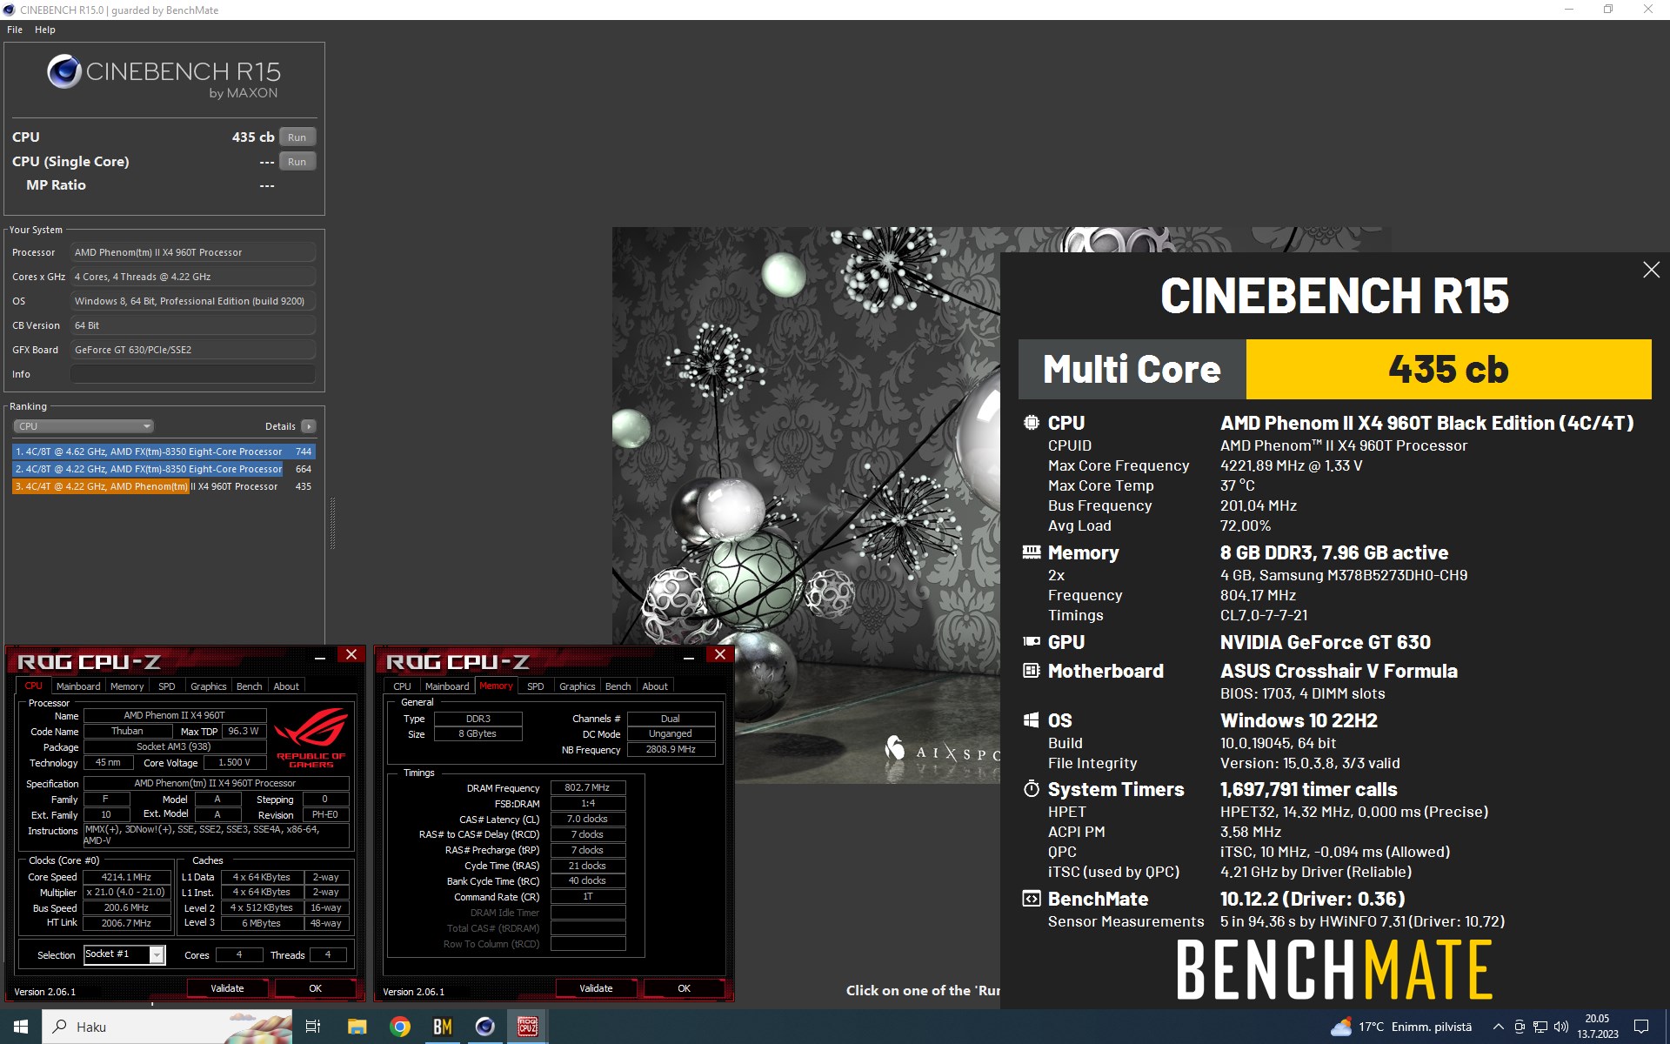Open About tab in left CPU-Z window
This screenshot has width=1670, height=1044.
click(286, 686)
